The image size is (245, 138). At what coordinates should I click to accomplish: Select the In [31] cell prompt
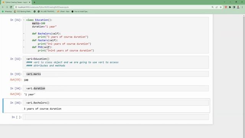tap(16, 20)
